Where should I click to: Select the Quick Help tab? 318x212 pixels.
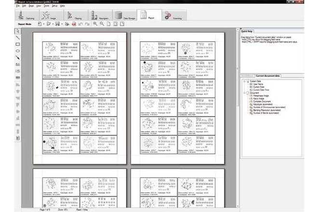click(x=247, y=31)
